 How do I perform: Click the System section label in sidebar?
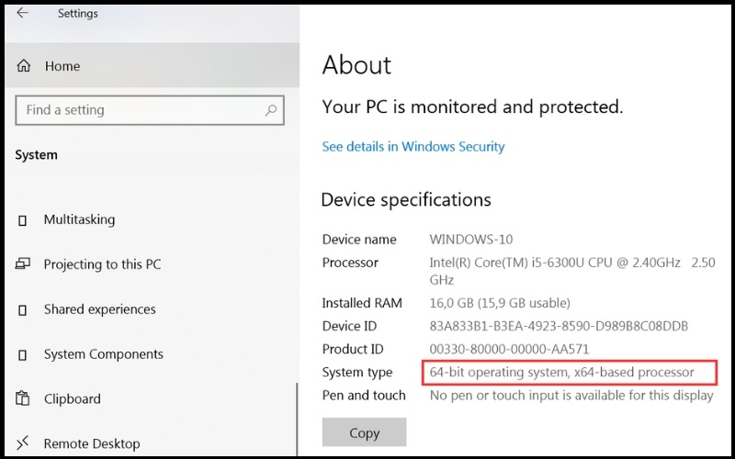point(36,155)
